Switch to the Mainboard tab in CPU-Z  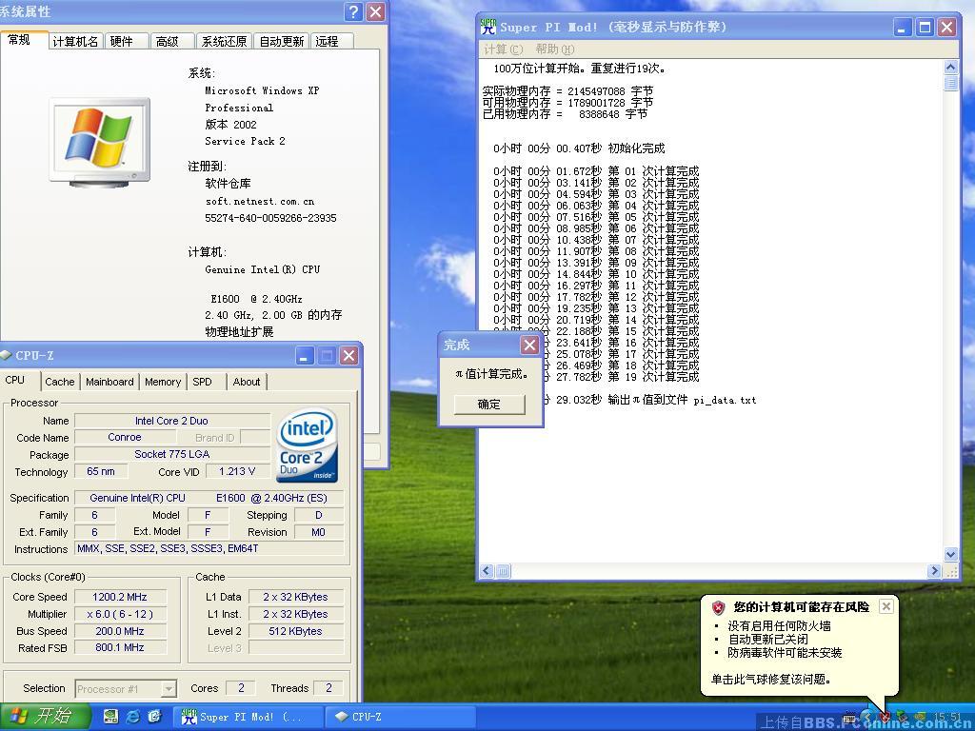(x=109, y=382)
